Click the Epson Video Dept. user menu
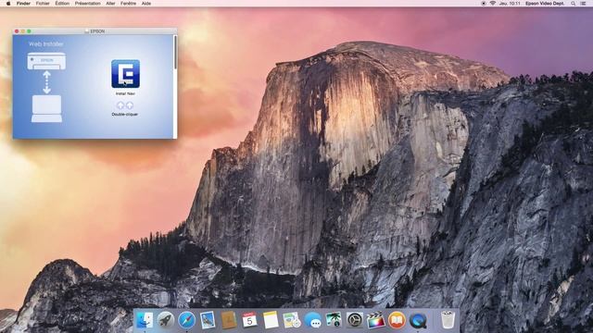This screenshot has height=333, width=593. (x=545, y=4)
